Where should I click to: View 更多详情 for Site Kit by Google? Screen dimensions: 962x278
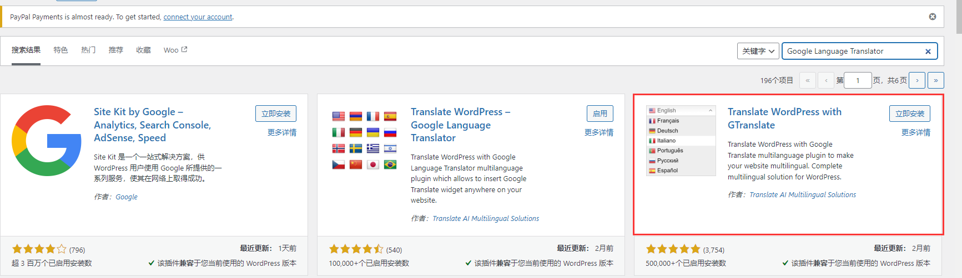[282, 132]
